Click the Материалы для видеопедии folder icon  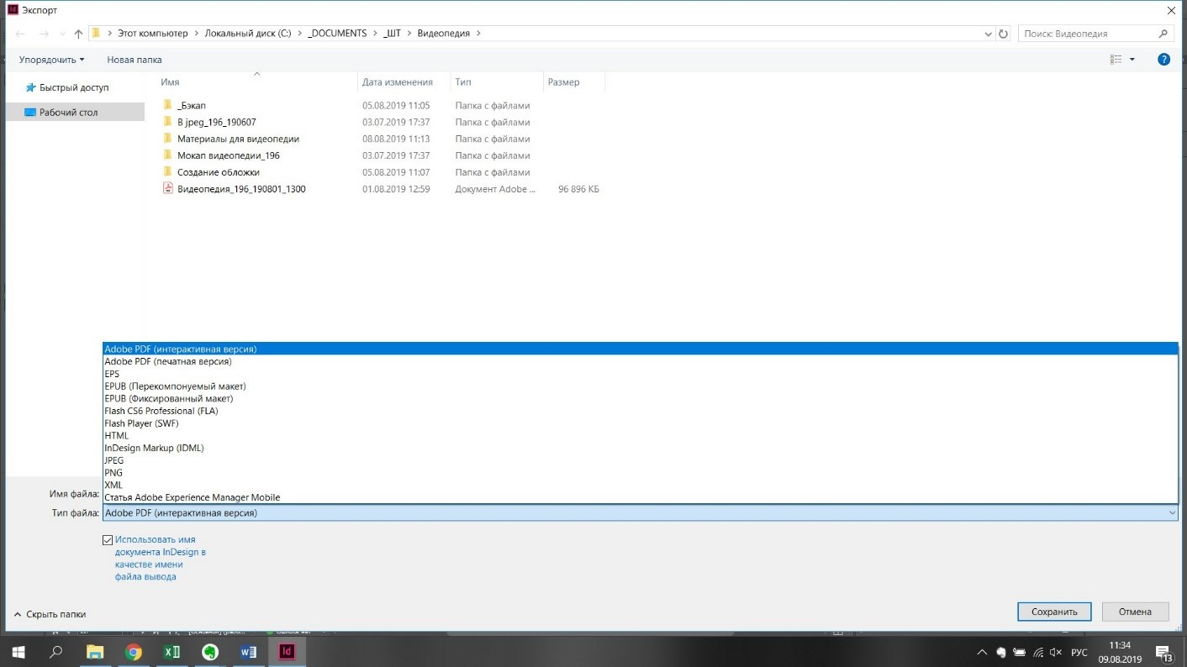(x=167, y=139)
